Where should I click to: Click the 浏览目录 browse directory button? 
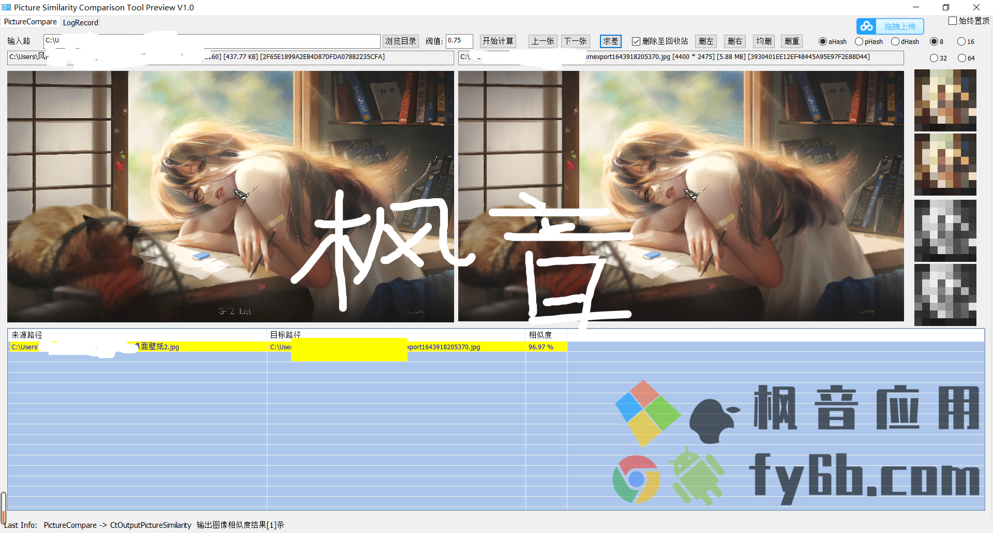pyautogui.click(x=401, y=41)
